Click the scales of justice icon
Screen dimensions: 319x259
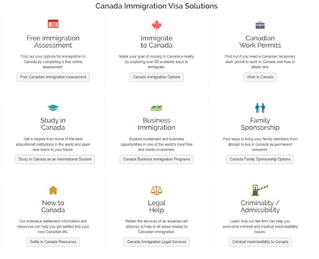156,190
